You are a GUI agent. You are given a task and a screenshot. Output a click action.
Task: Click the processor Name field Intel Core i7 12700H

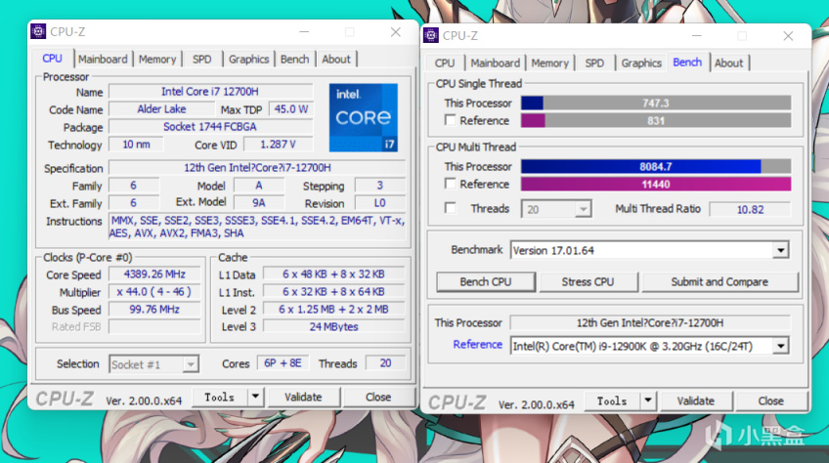tap(210, 92)
